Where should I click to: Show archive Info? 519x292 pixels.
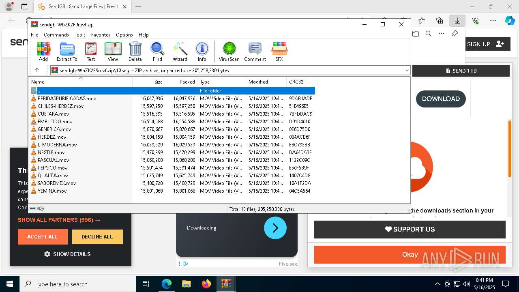[x=202, y=52]
